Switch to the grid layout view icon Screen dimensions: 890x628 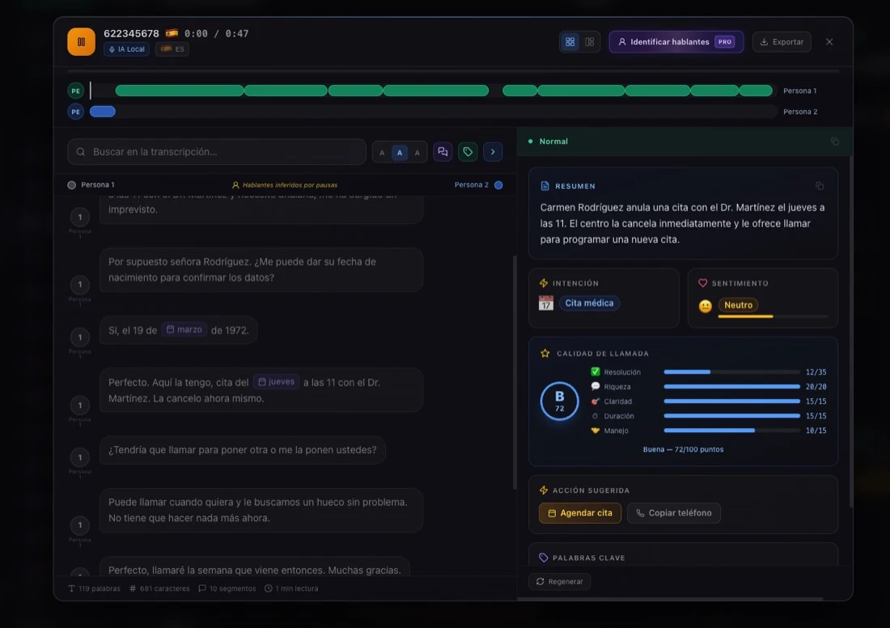(570, 42)
